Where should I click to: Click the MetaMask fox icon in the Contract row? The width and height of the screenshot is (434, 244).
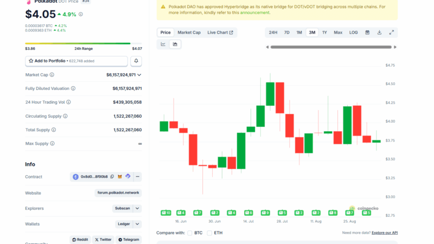[x=120, y=177]
